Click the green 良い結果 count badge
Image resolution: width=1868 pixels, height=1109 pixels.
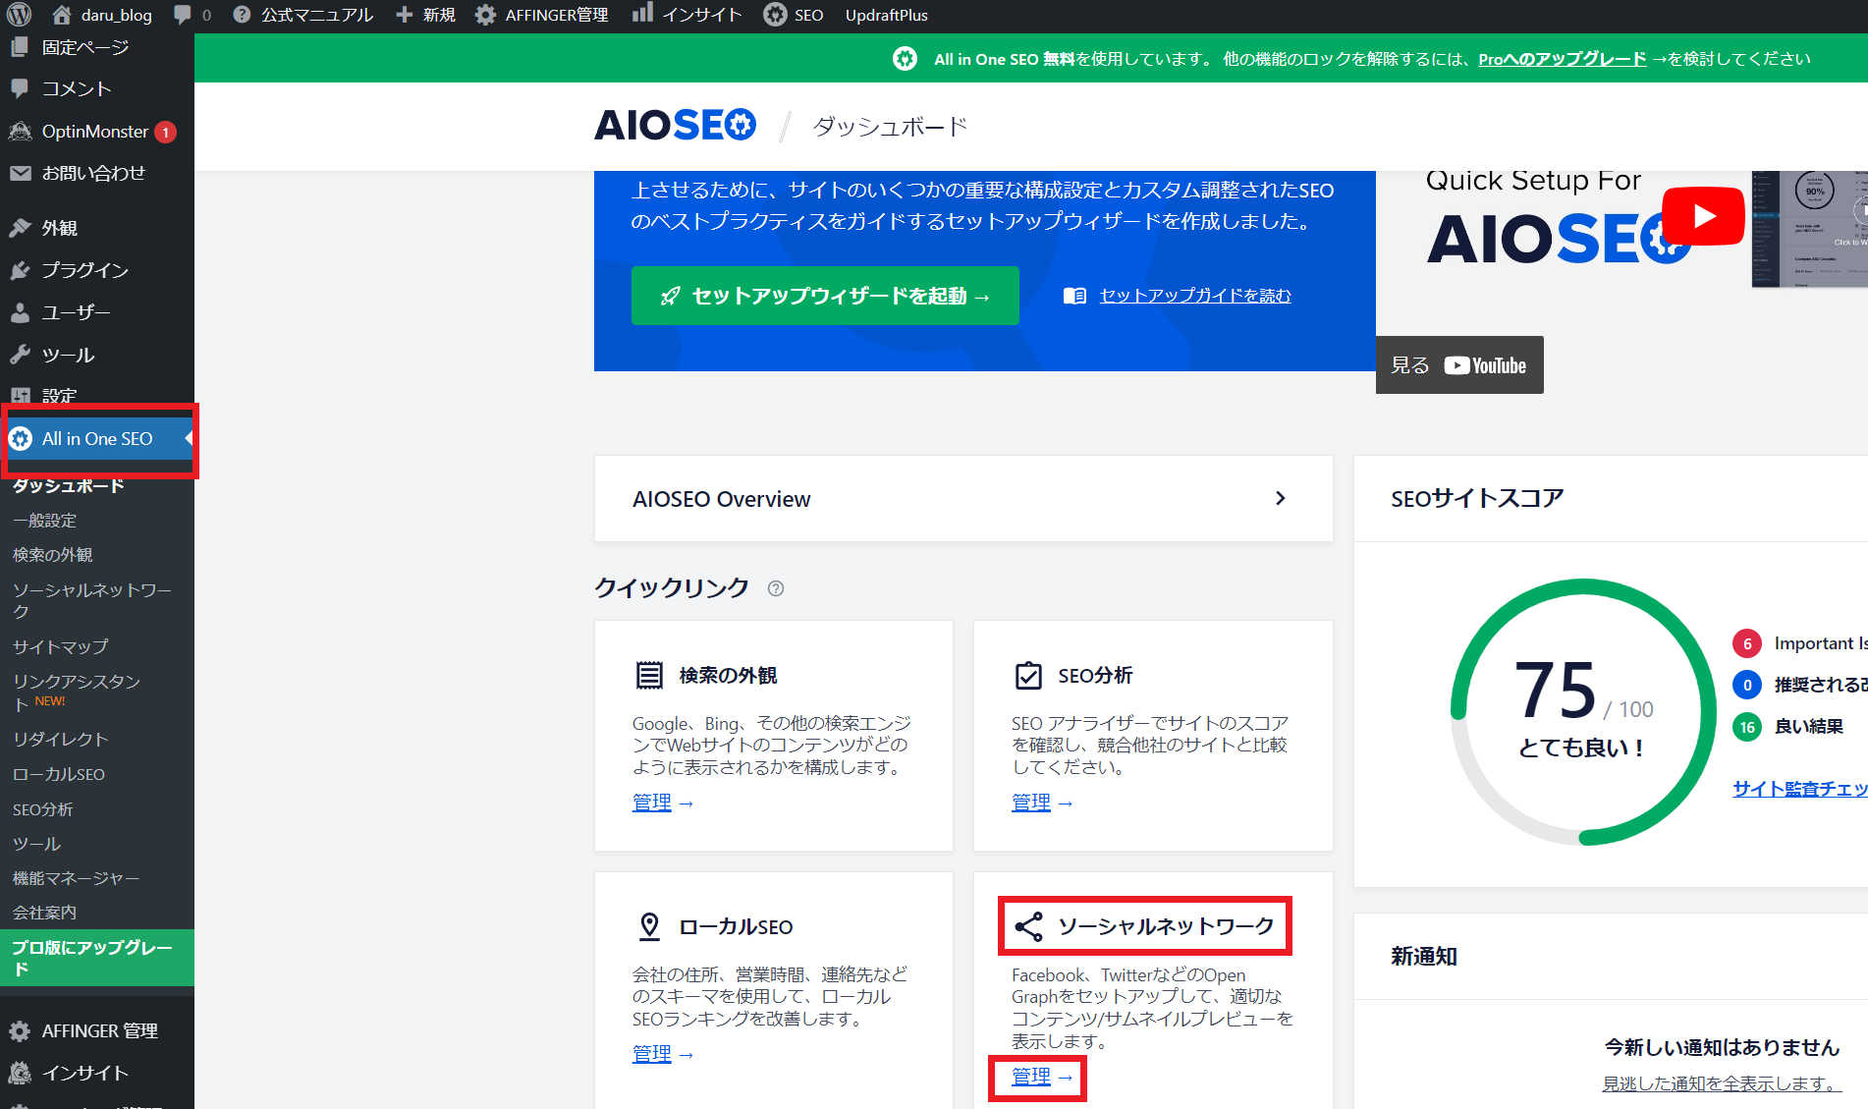pyautogui.click(x=1746, y=727)
